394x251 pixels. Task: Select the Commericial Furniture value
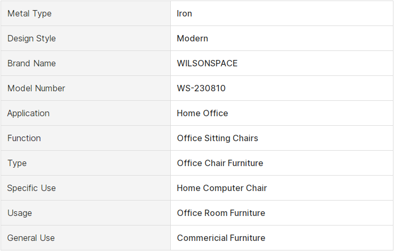[221, 238]
